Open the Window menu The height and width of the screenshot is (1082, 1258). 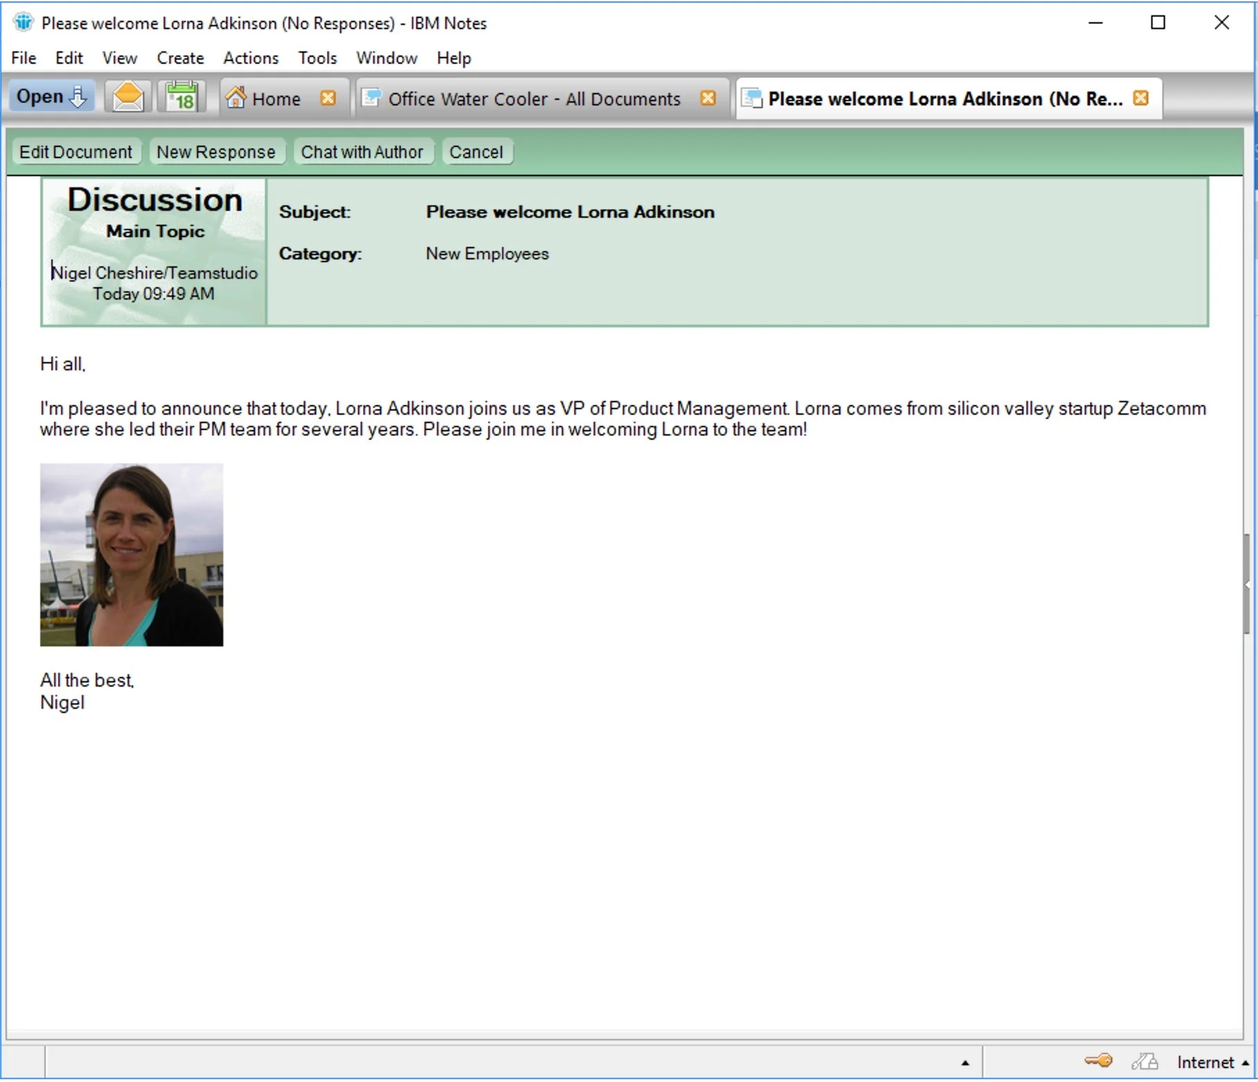tap(386, 58)
